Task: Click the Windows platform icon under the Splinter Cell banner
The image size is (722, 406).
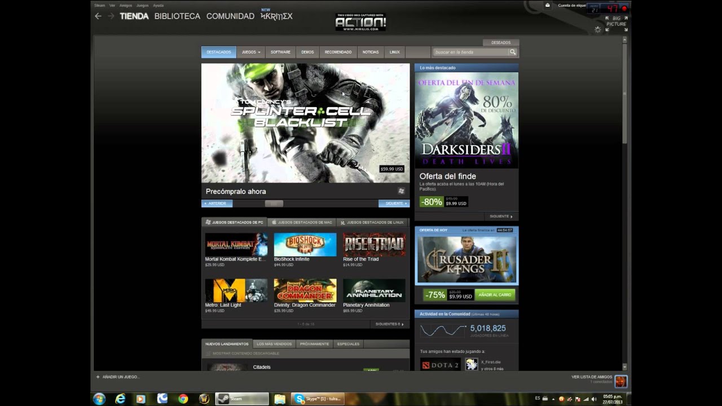Action: pyautogui.click(x=401, y=191)
